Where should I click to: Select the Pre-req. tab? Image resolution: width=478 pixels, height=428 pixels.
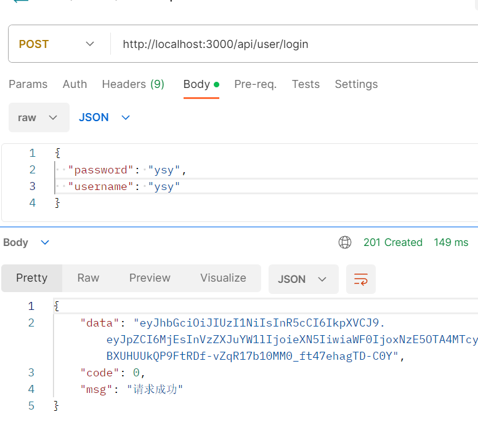coord(255,84)
